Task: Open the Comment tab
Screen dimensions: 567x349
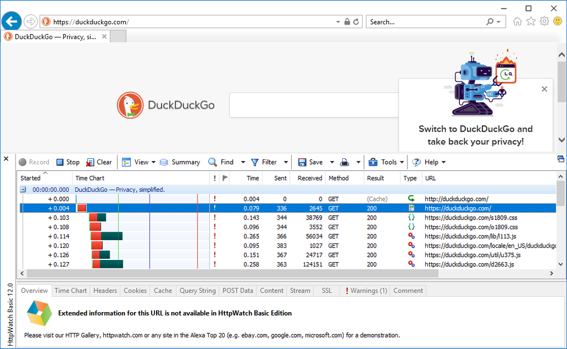Action: [408, 291]
